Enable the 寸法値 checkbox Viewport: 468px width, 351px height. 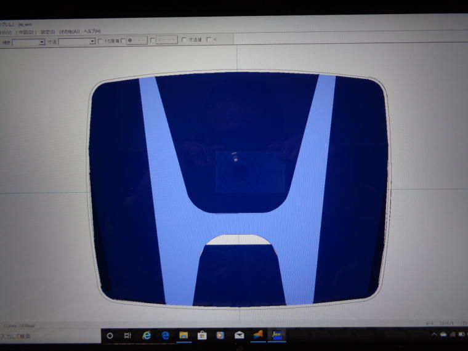point(184,39)
